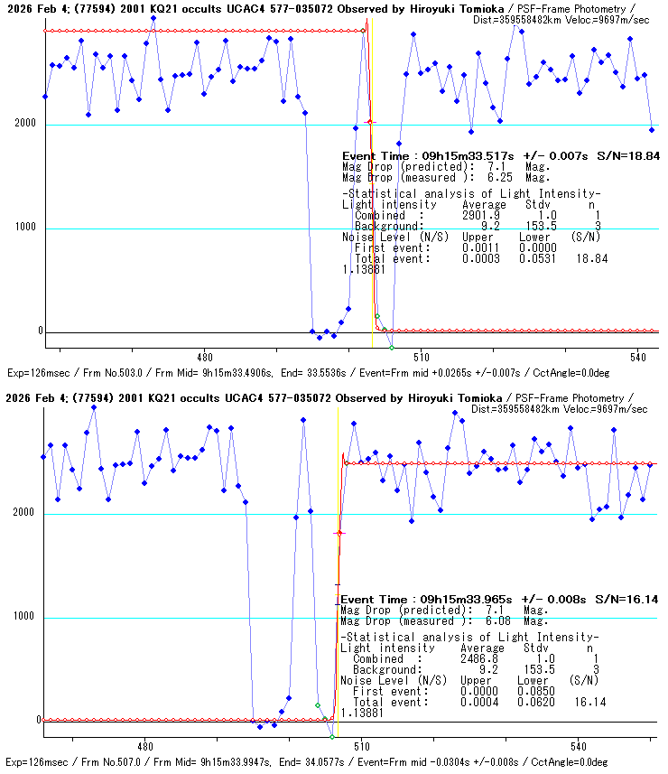
Task: Click the 480 x-axis label in top chart
Action: (x=204, y=357)
